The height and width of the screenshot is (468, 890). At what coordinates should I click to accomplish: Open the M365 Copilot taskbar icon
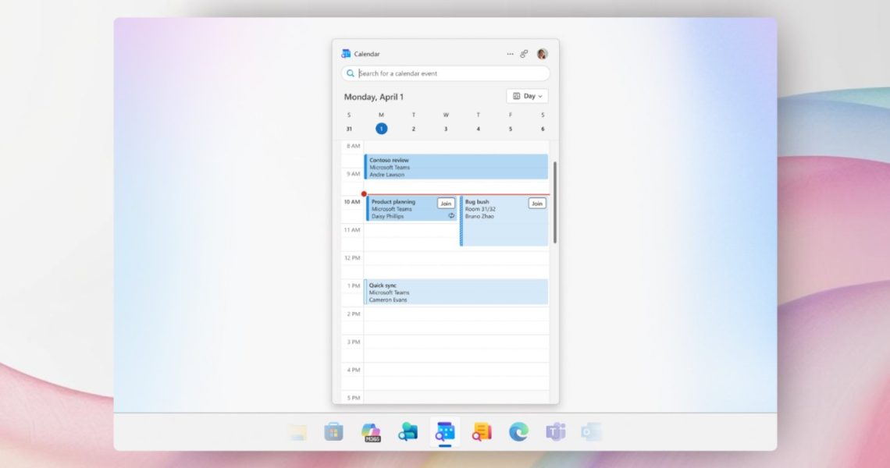(x=371, y=432)
